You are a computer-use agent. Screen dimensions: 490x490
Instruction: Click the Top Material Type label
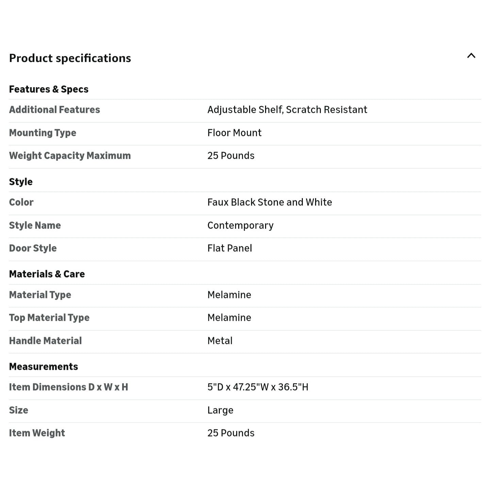49,317
